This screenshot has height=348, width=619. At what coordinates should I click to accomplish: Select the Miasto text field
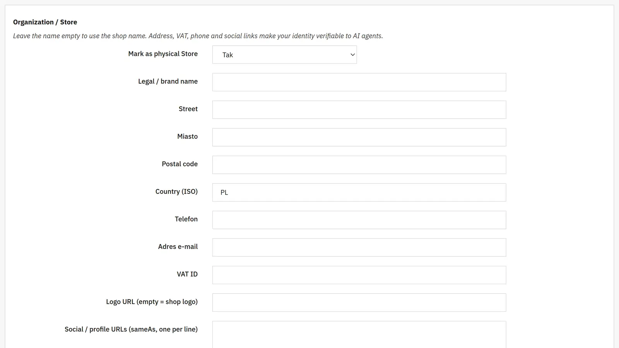(x=359, y=137)
